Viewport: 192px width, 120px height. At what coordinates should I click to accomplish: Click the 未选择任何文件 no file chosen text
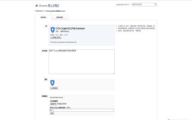click(62, 104)
